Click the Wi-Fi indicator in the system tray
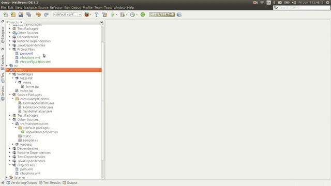The height and width of the screenshot is (186, 331). (x=262, y=3)
